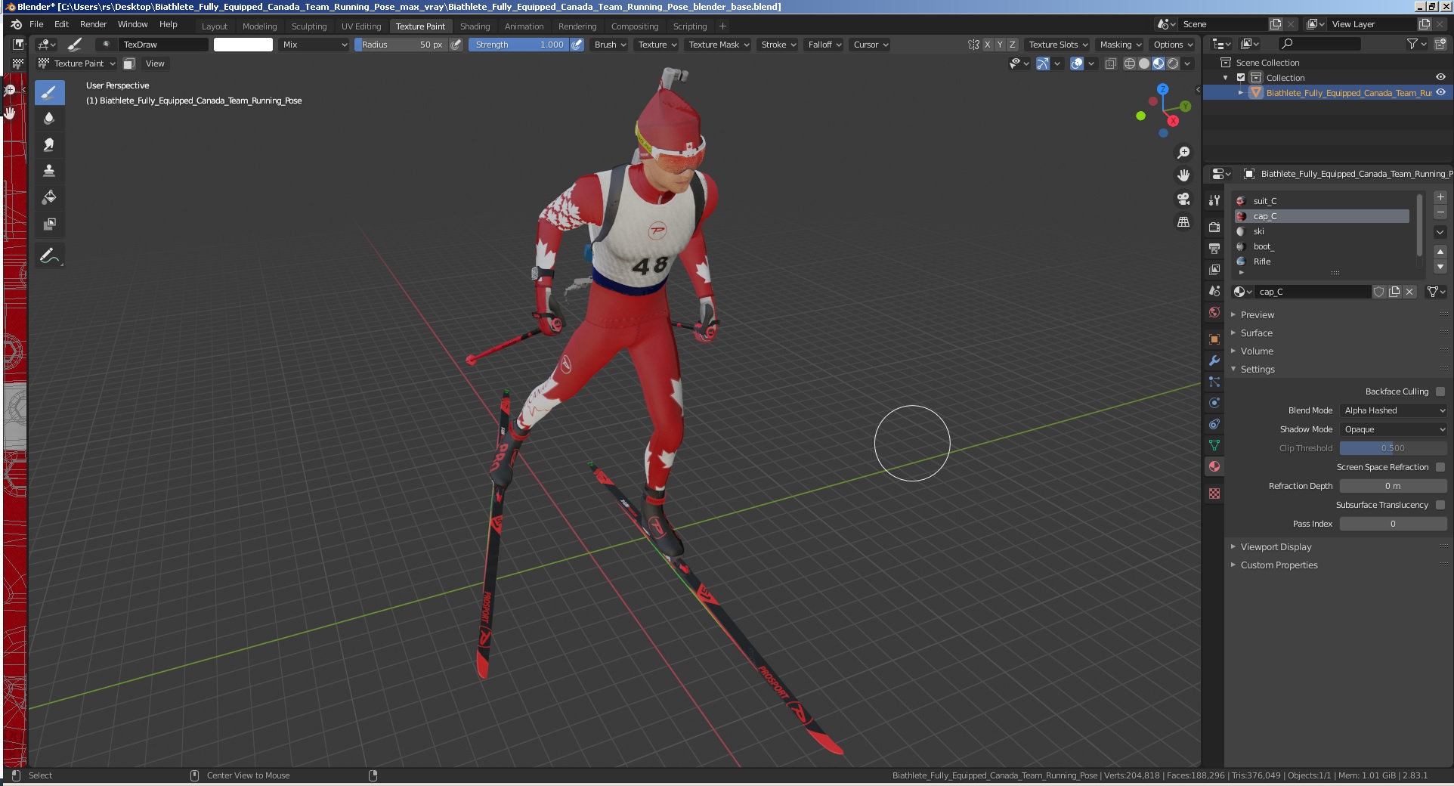Open the Object Constraints properties tab

pyautogui.click(x=1214, y=424)
